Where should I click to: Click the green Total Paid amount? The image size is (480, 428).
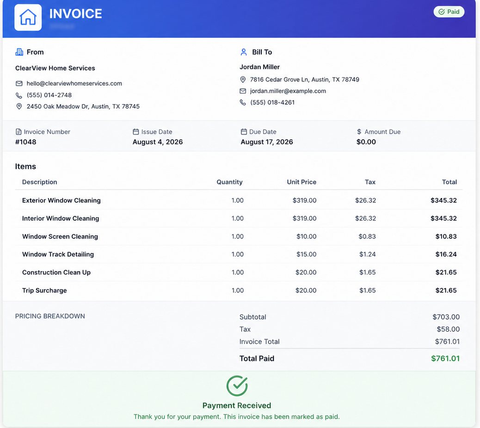point(445,359)
